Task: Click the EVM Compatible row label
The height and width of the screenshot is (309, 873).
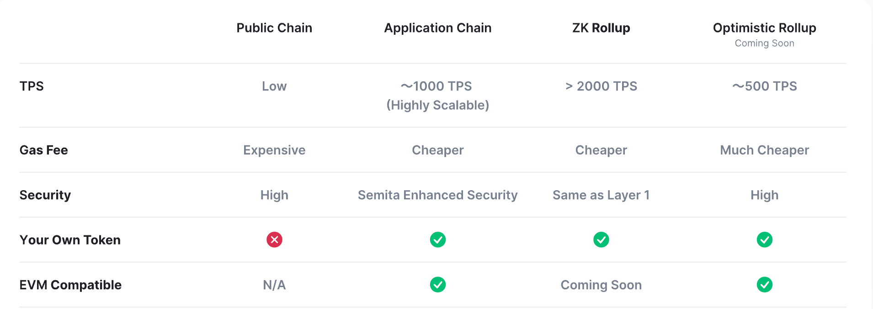Action: click(x=70, y=285)
